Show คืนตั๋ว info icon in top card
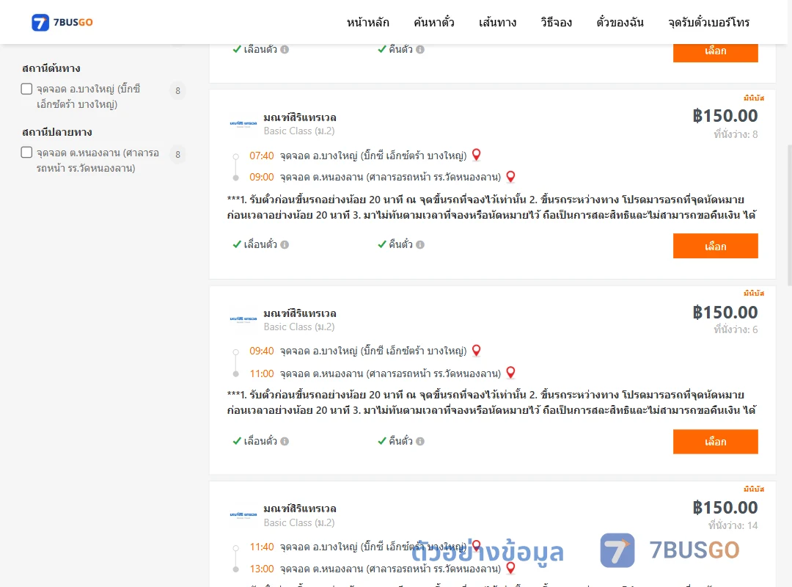Viewport: 792px width, 587px height. [x=420, y=50]
